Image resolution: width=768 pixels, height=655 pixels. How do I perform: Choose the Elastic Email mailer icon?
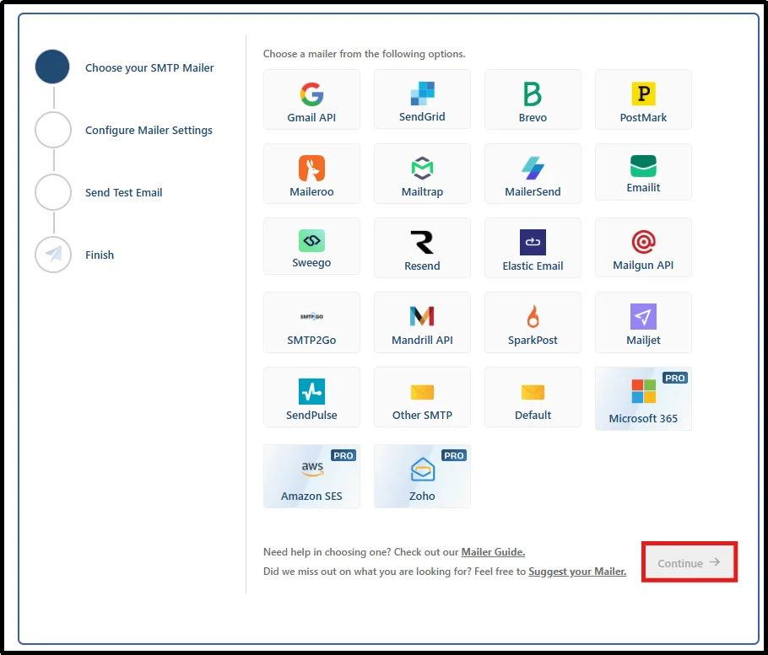point(533,242)
